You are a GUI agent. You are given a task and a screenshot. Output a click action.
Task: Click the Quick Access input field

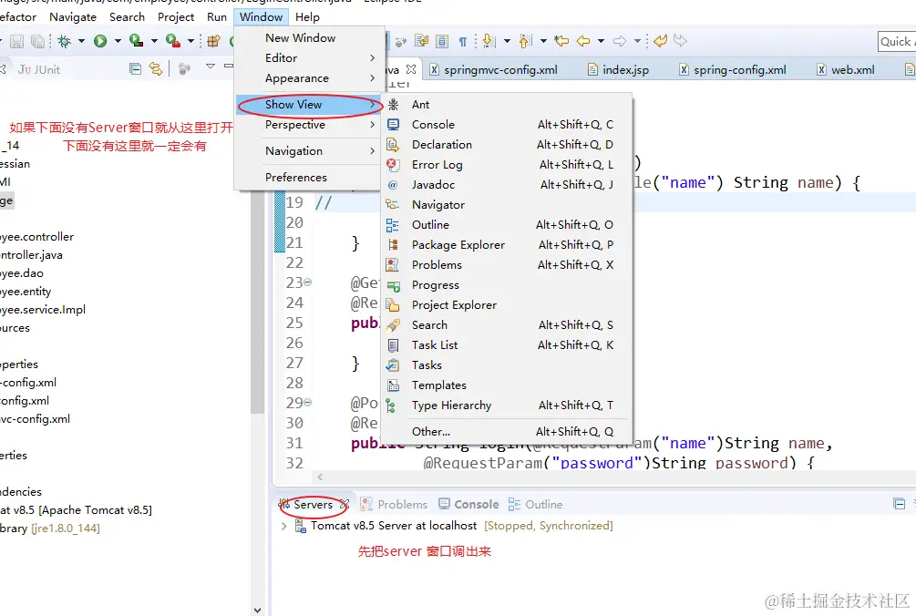(897, 41)
